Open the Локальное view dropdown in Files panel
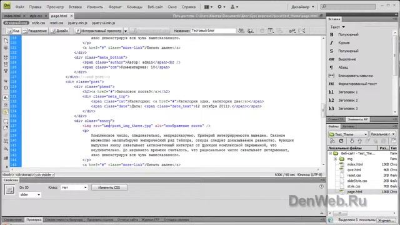The width and height of the screenshot is (400, 225). [x=382, y=134]
